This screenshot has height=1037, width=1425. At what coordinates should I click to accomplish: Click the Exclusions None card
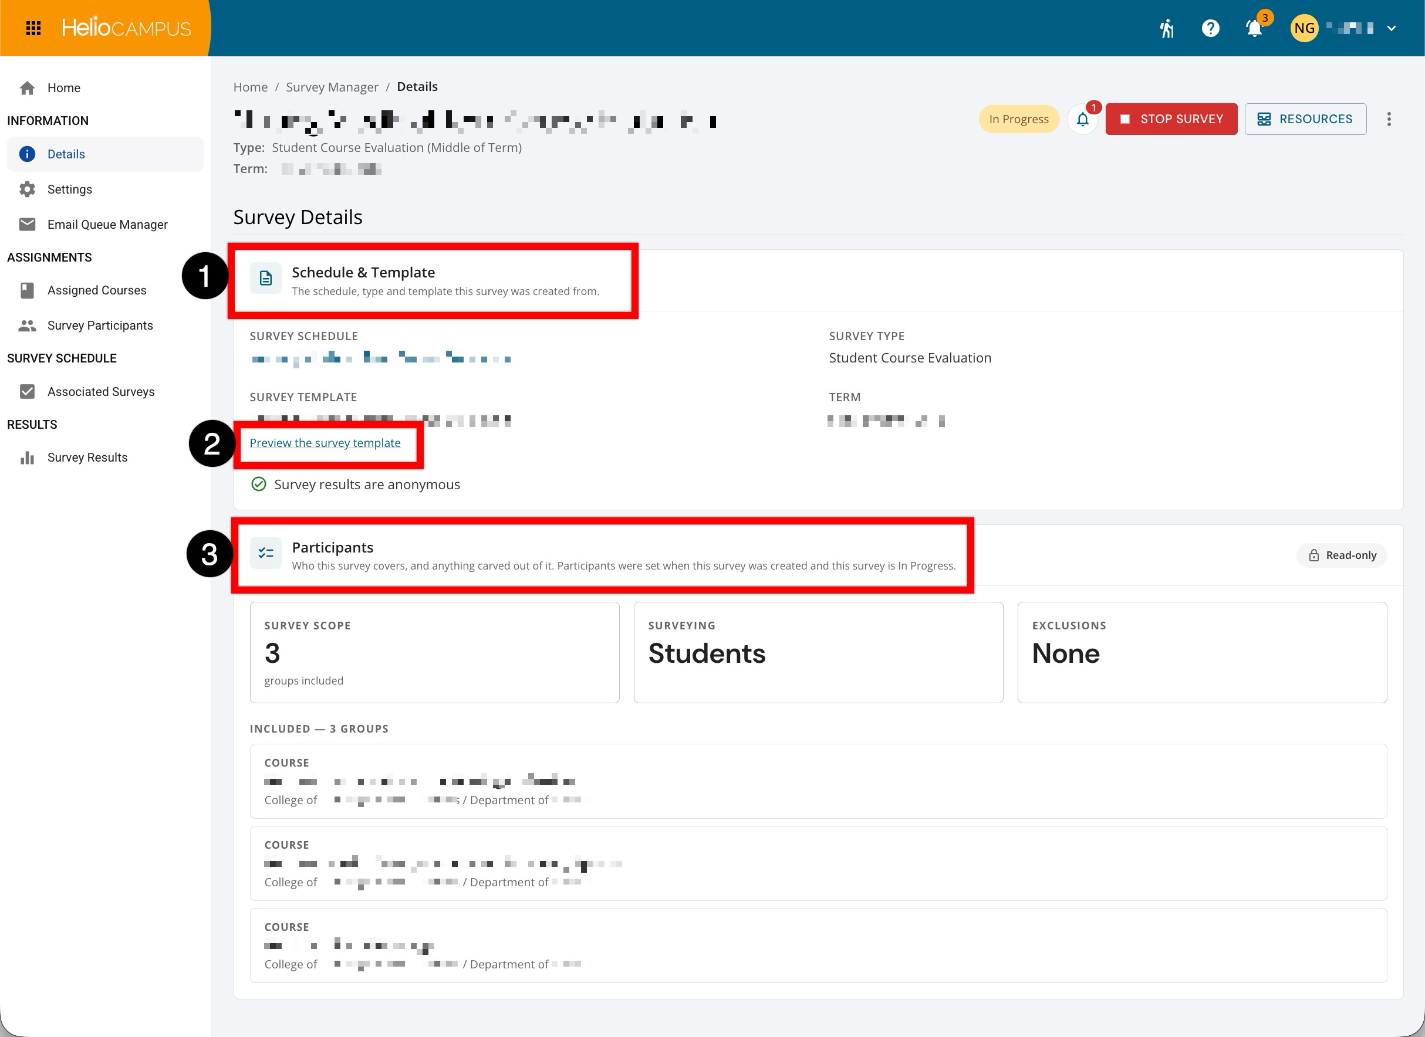1202,652
